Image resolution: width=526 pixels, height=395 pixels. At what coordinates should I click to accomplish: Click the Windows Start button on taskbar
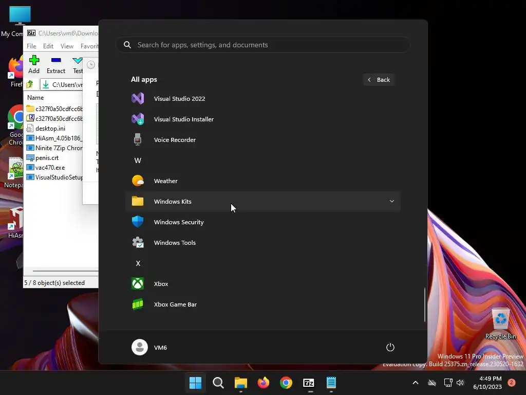195,383
